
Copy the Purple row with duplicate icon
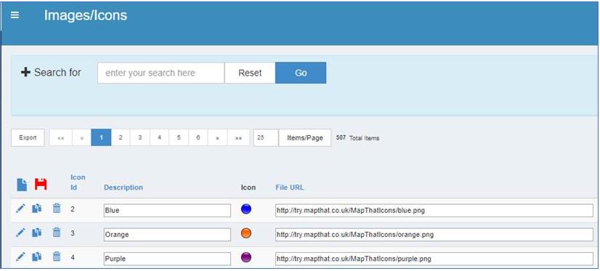(x=37, y=256)
